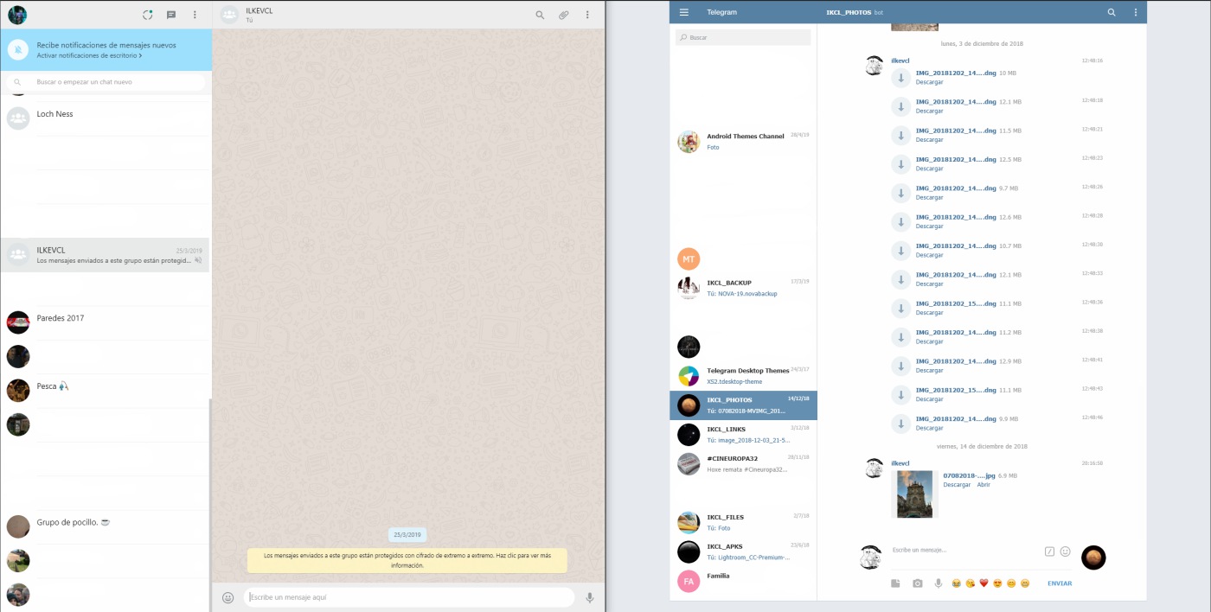This screenshot has height=612, width=1211.
Task: Open Paredes 2017 WhatsApp group
Action: (x=104, y=322)
